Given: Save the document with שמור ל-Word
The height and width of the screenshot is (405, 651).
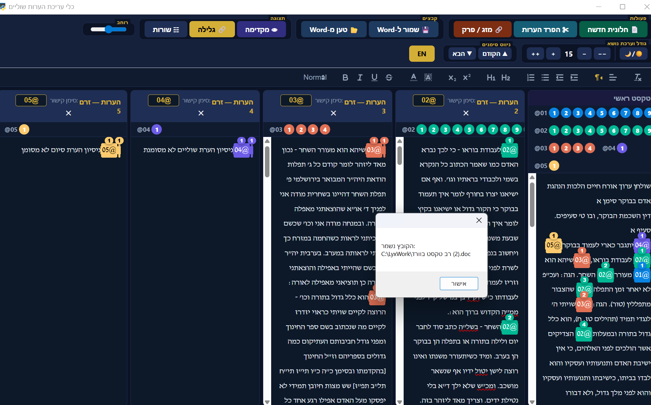Looking at the screenshot, I should 403,29.
